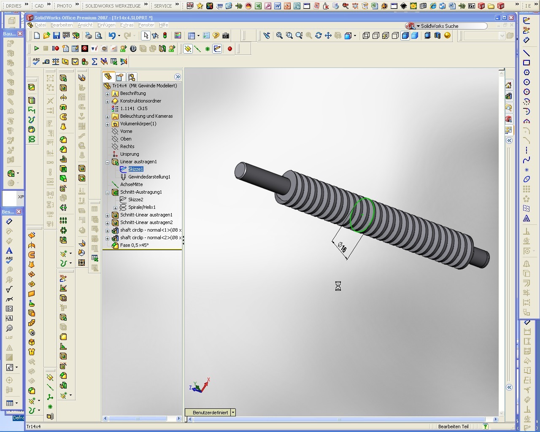Click the screen capture camera icon
Screen dimensions: 540x432
(226, 36)
